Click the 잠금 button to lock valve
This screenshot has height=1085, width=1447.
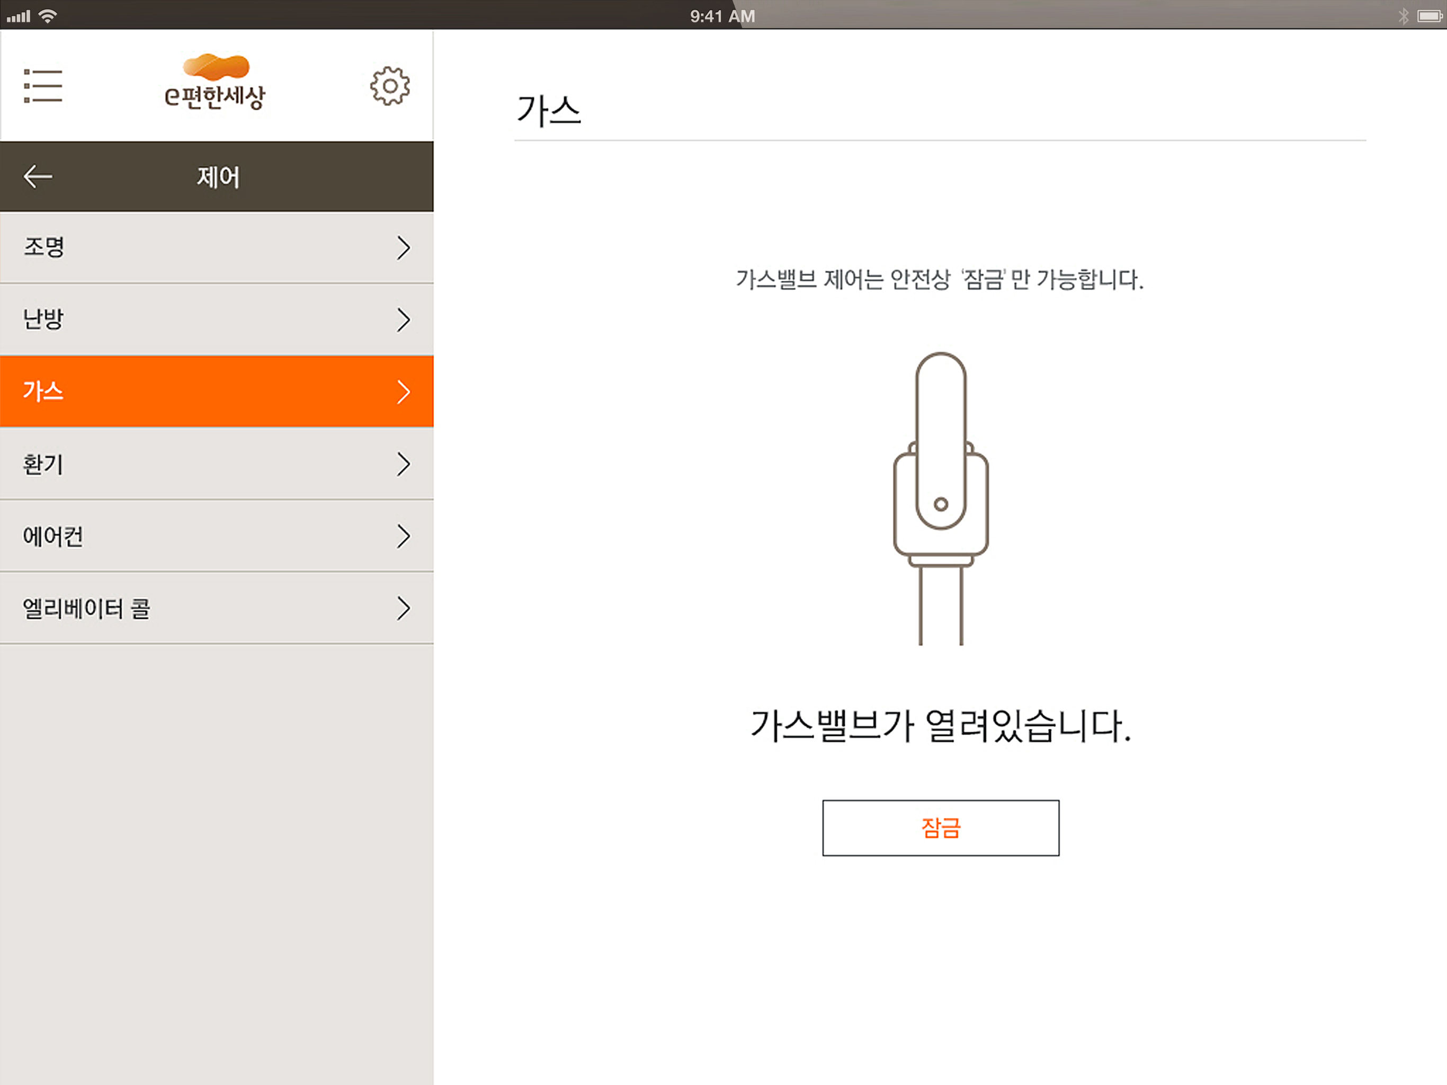[x=941, y=828]
